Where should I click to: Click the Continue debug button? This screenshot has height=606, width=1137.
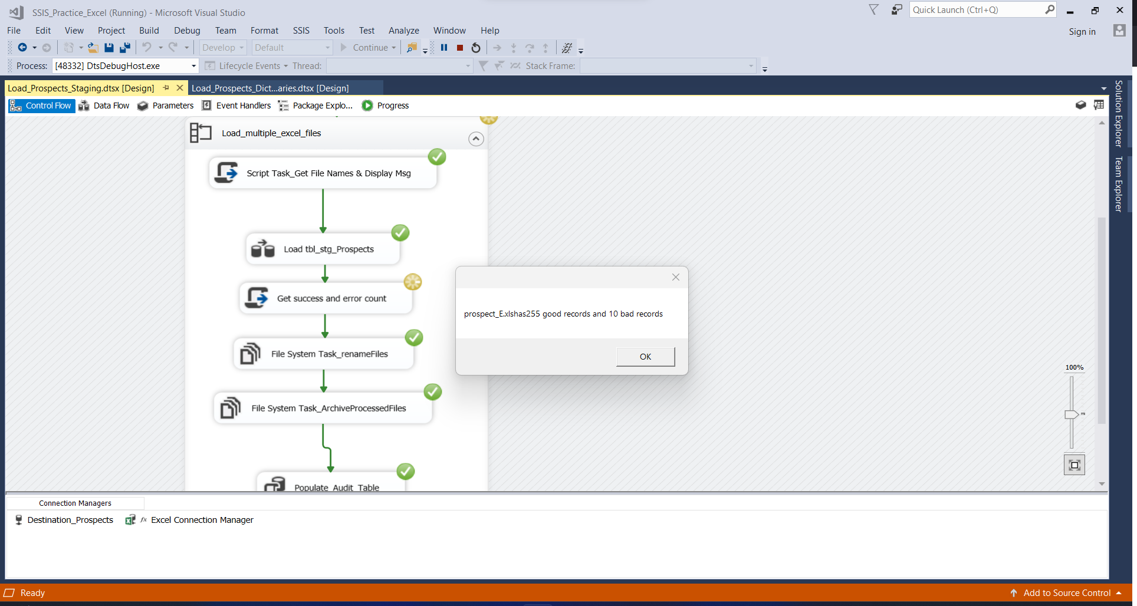tap(364, 48)
